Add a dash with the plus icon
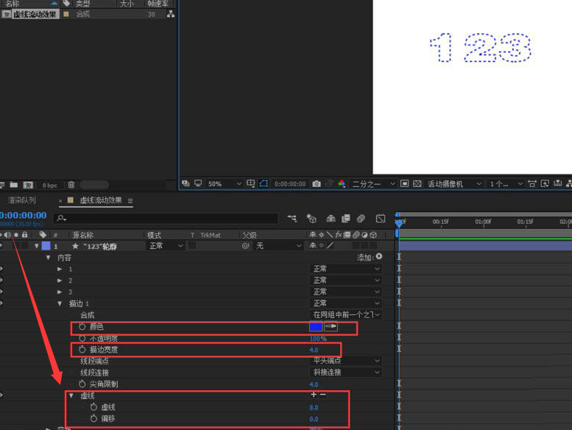 (x=314, y=395)
